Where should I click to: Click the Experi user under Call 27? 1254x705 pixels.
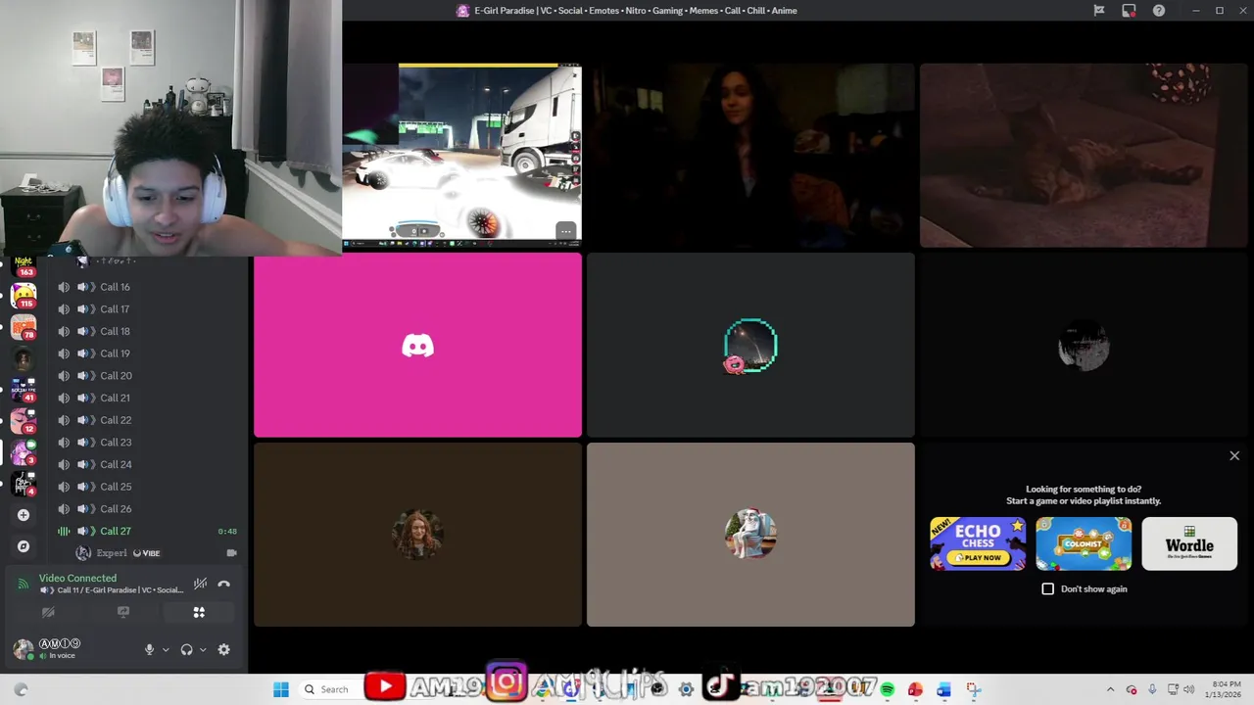pyautogui.click(x=157, y=553)
